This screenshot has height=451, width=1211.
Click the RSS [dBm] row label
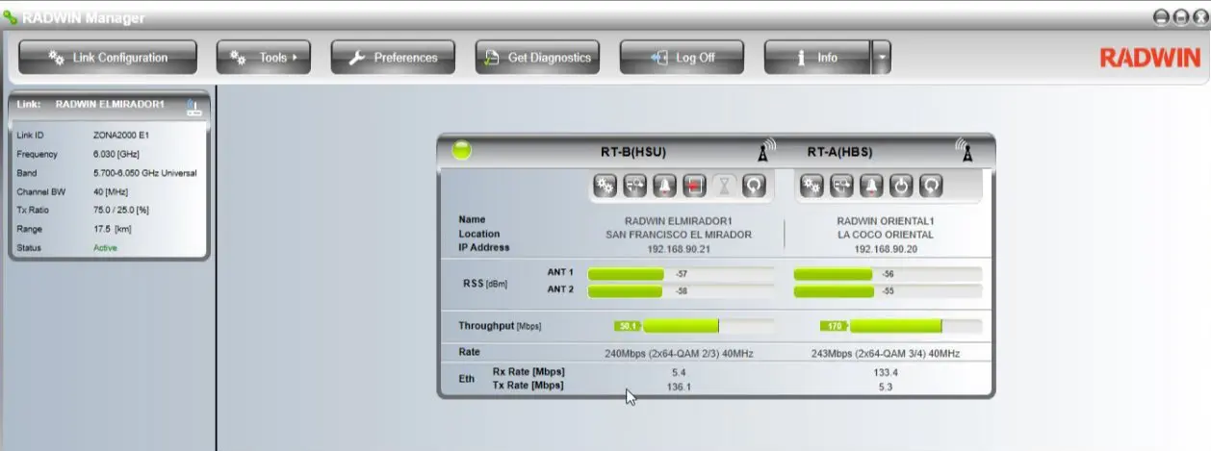click(x=485, y=284)
